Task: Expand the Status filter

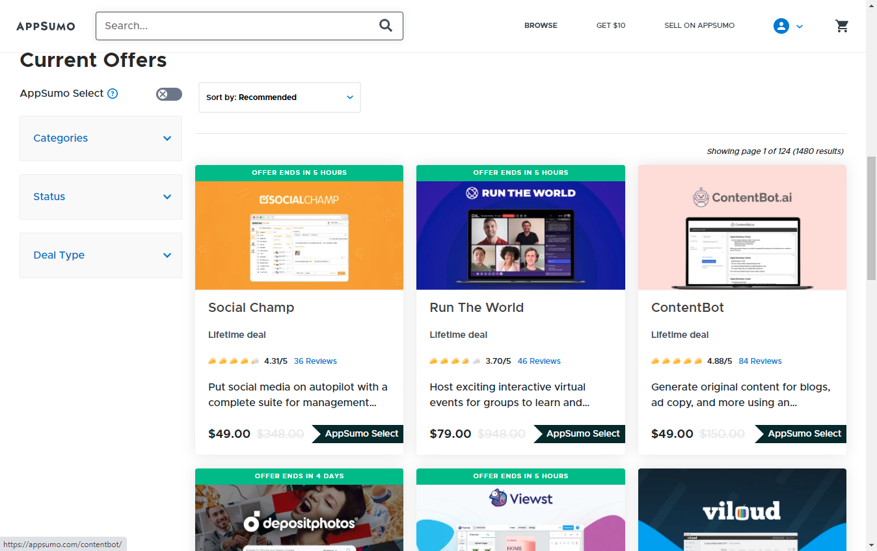Action: (x=101, y=197)
